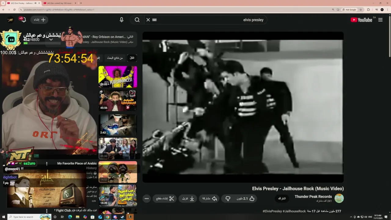Image resolution: width=391 pixels, height=220 pixels.
Task: Open My Favorite Piece of Arabic History
Action: coord(77,166)
